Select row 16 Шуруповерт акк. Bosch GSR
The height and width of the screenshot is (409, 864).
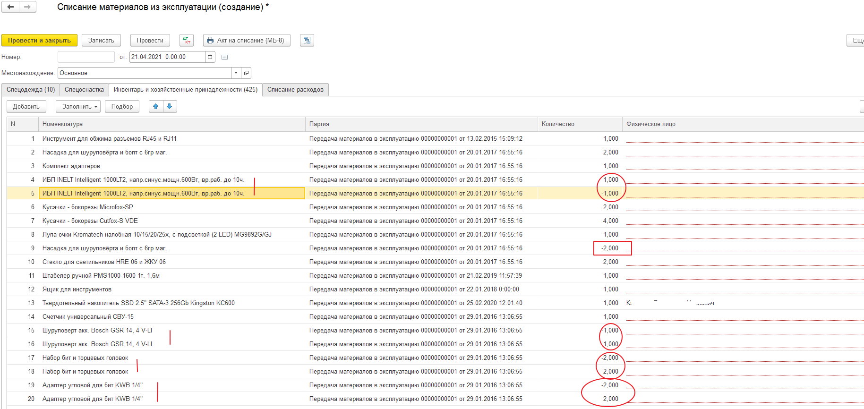point(436,344)
